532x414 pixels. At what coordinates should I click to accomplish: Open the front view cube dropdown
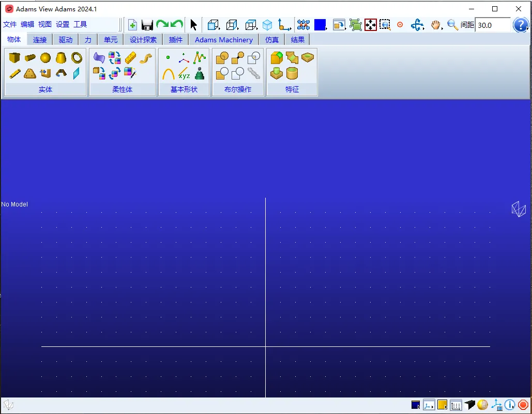click(x=214, y=25)
